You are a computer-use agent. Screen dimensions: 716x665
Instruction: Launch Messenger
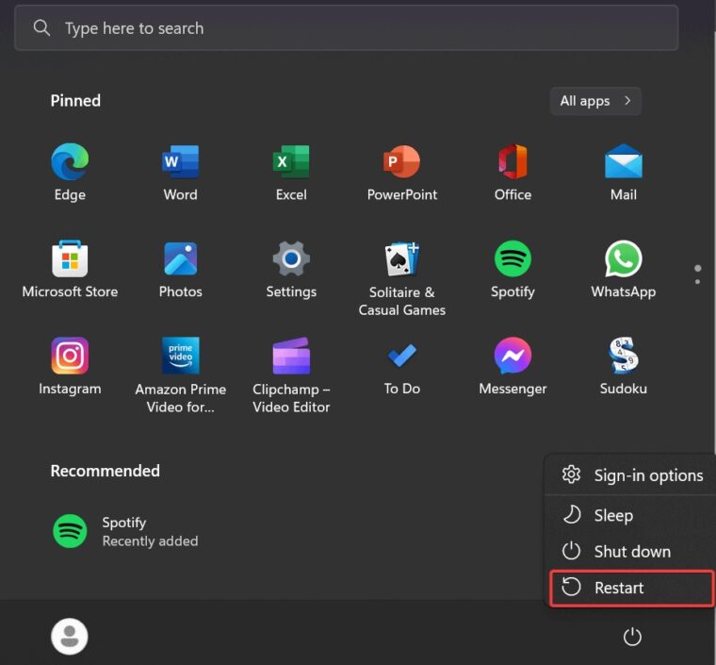pos(513,356)
